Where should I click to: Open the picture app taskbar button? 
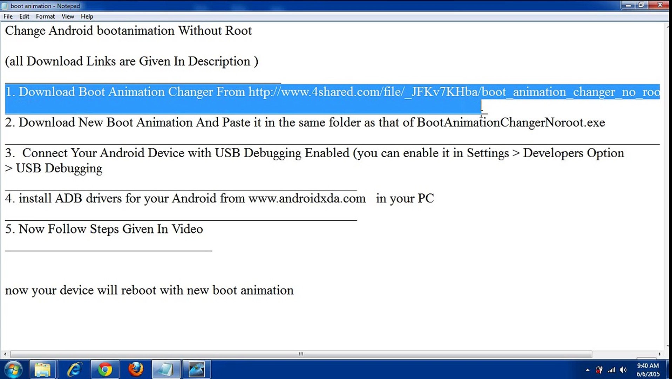[x=197, y=370]
